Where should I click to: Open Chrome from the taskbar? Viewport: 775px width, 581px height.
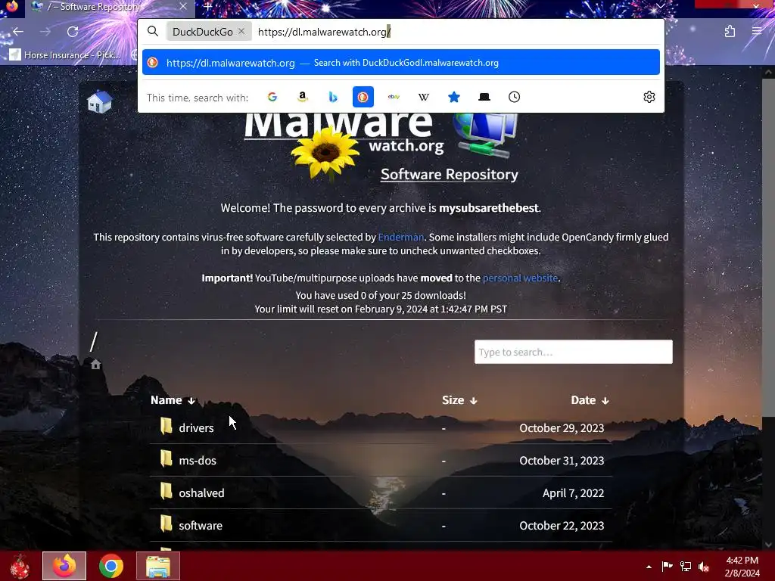(111, 566)
